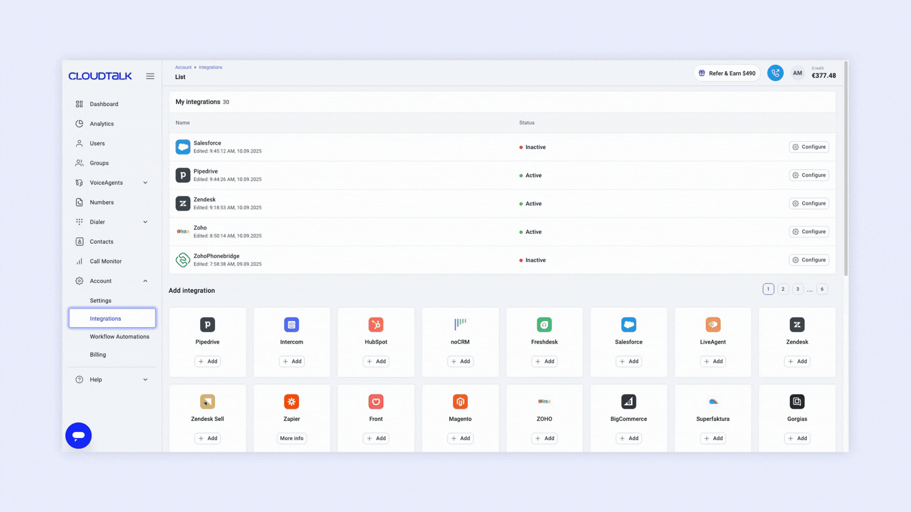The height and width of the screenshot is (512, 911).
Task: Click the AM user avatar
Action: pyautogui.click(x=797, y=73)
